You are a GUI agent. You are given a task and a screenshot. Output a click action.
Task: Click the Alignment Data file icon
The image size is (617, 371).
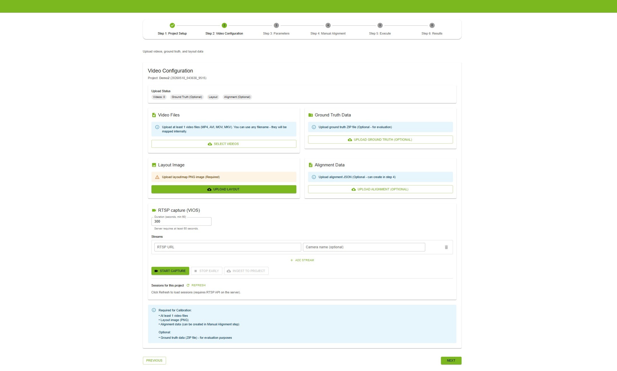(311, 165)
